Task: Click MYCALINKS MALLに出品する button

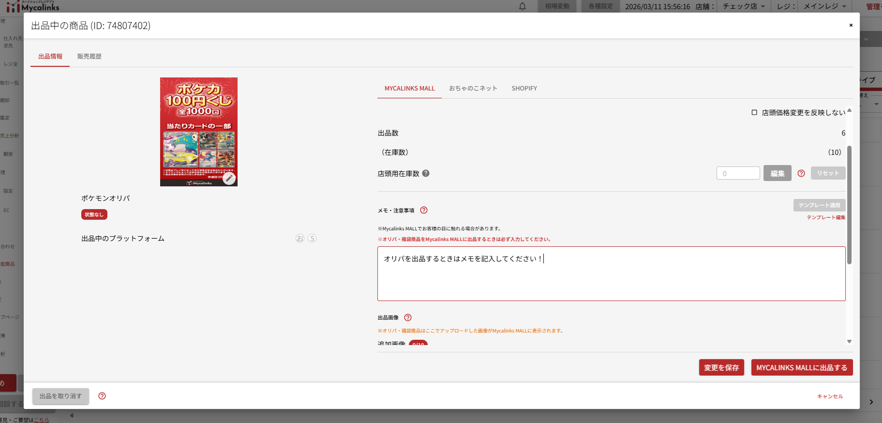Action: [802, 368]
